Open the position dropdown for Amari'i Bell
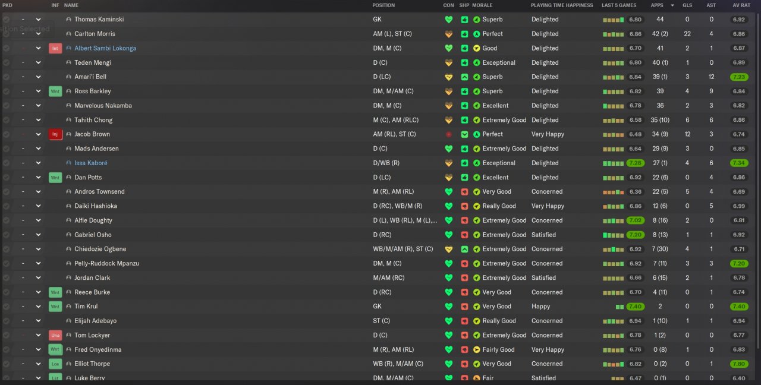The image size is (761, 385). click(38, 77)
